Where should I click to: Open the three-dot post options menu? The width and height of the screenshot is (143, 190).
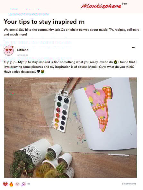(134, 47)
